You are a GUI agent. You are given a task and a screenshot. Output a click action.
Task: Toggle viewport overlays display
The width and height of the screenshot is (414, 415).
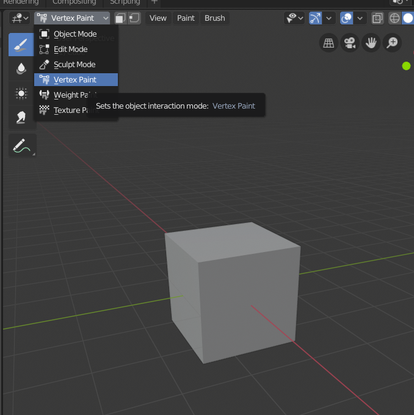346,18
